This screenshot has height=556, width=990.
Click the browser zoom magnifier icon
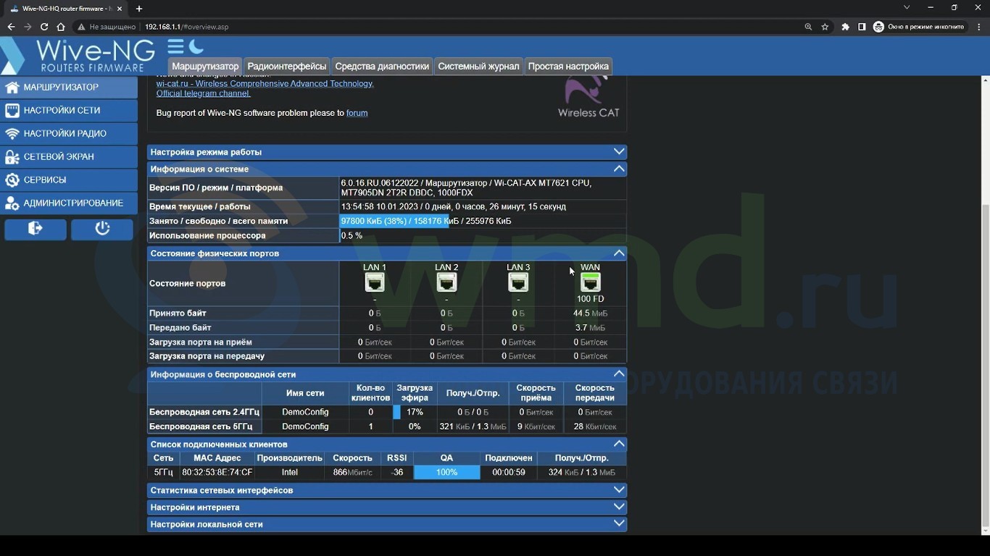tap(808, 27)
